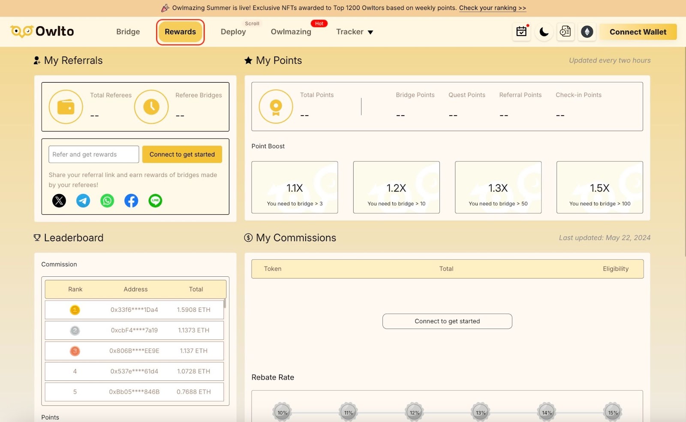Click the 14% rebate rate badge
Image resolution: width=686 pixels, height=422 pixels.
click(547, 413)
